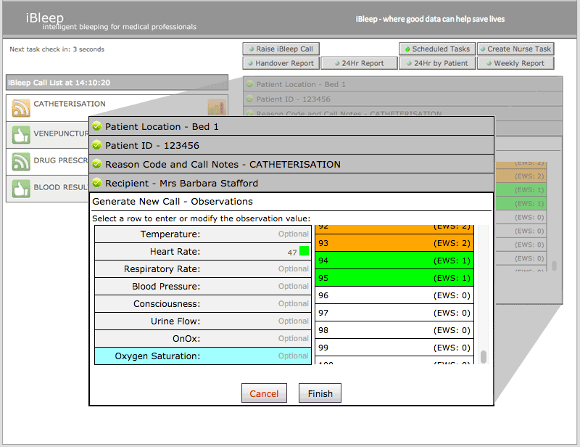This screenshot has height=447, width=580.
Task: Choose oxygen saturation value 94
Action: click(394, 261)
